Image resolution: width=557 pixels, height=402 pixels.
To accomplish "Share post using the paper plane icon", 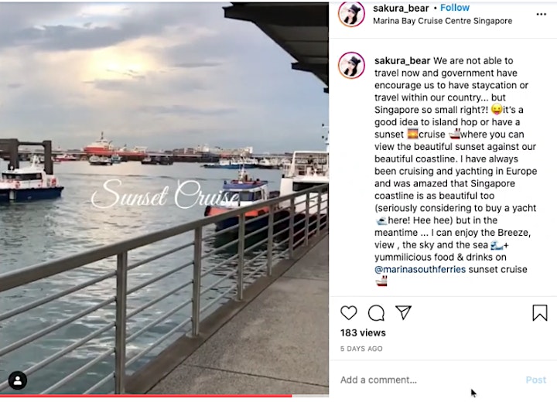I will tap(404, 312).
